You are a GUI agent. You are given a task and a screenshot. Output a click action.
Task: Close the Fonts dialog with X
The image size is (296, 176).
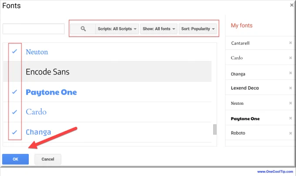[292, 5]
